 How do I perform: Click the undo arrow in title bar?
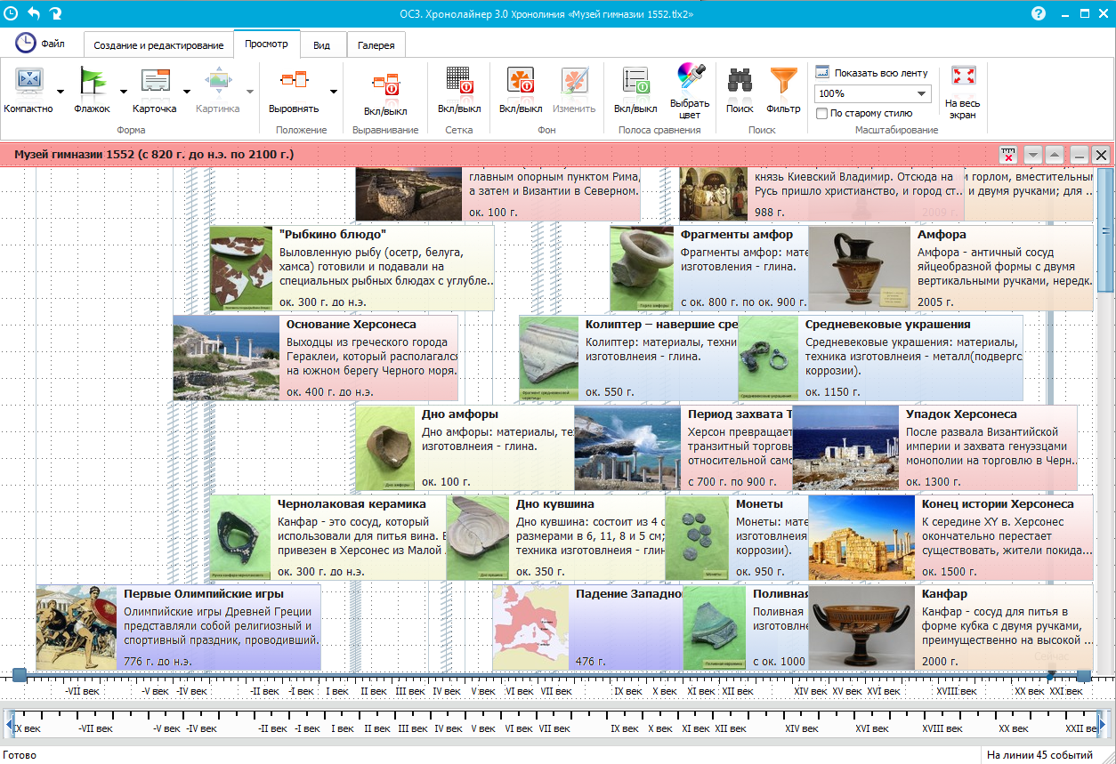click(35, 13)
